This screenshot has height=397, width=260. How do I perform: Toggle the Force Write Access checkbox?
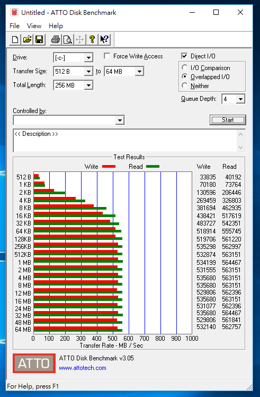[x=107, y=56]
